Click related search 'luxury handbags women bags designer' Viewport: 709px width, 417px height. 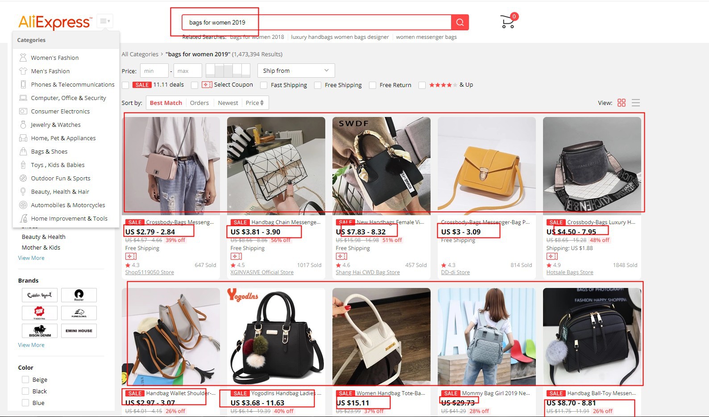340,37
